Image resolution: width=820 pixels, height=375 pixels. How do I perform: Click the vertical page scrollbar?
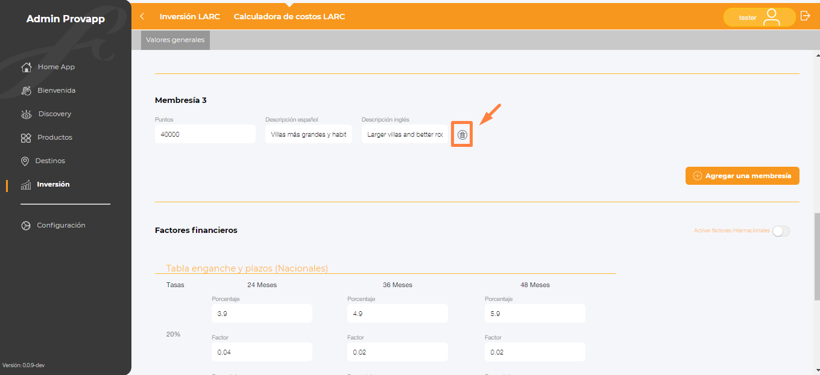click(x=817, y=256)
